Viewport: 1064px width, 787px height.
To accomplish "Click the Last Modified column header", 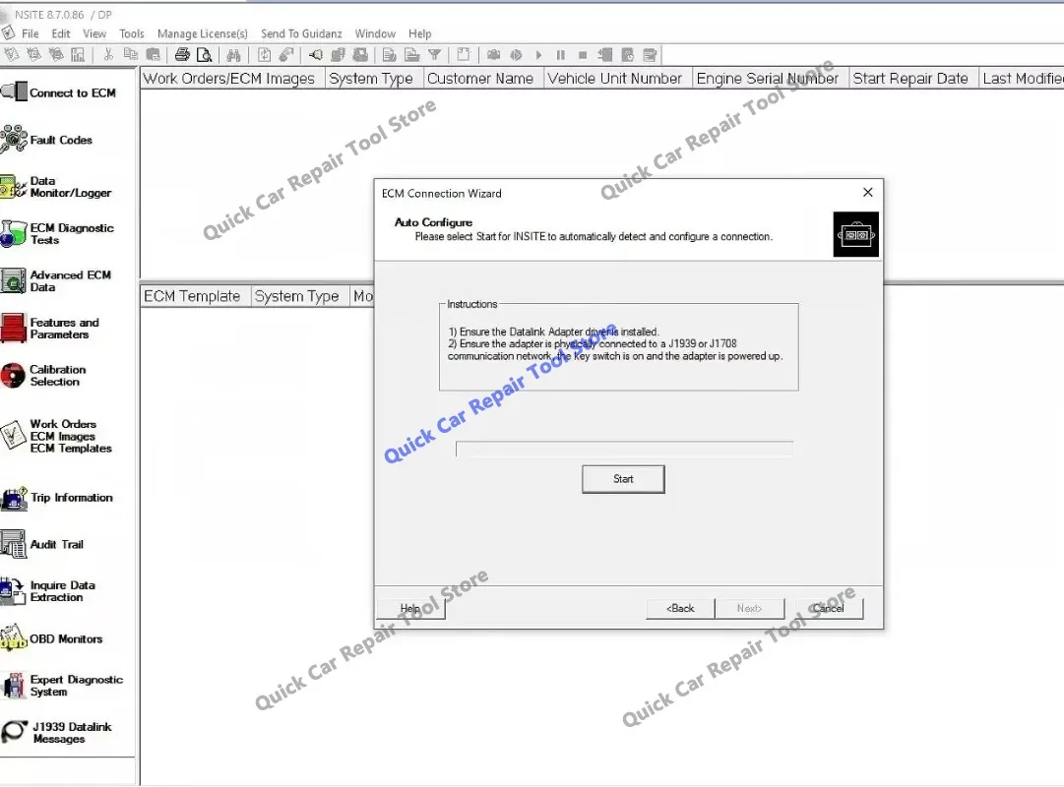I will (x=1022, y=79).
